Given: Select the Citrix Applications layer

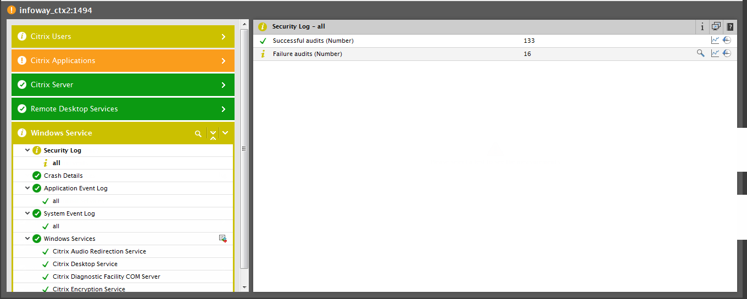Looking at the screenshot, I should point(123,61).
